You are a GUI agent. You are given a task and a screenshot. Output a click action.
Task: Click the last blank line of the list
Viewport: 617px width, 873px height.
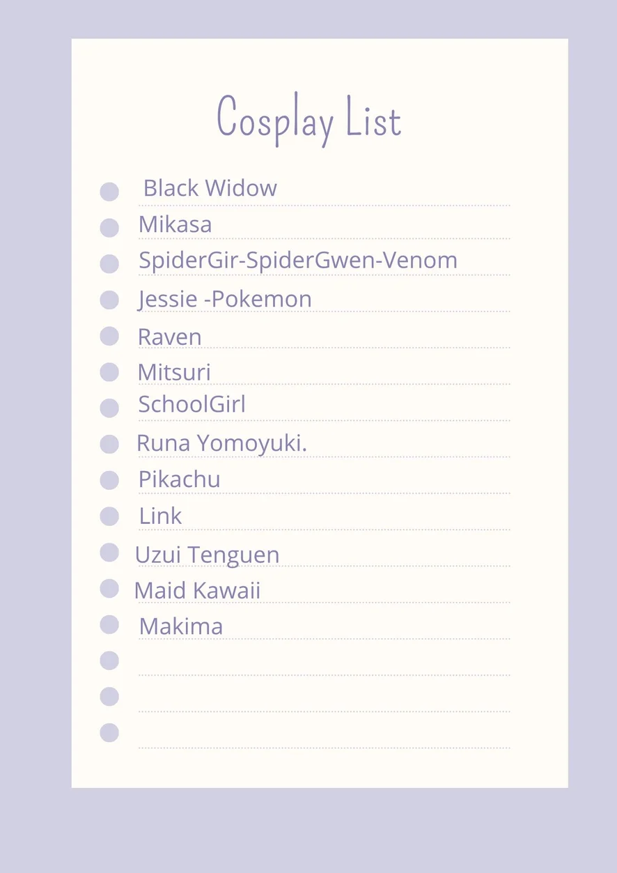click(x=324, y=738)
